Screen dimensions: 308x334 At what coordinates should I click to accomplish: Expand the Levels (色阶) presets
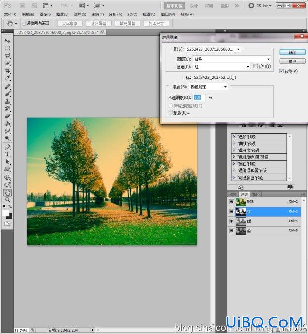234,137
